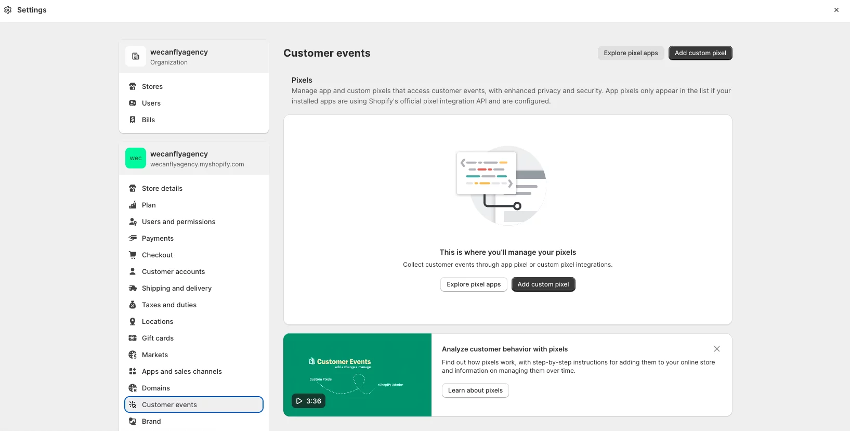Open Users and permissions settings
Viewport: 850px width, 431px height.
pos(178,221)
